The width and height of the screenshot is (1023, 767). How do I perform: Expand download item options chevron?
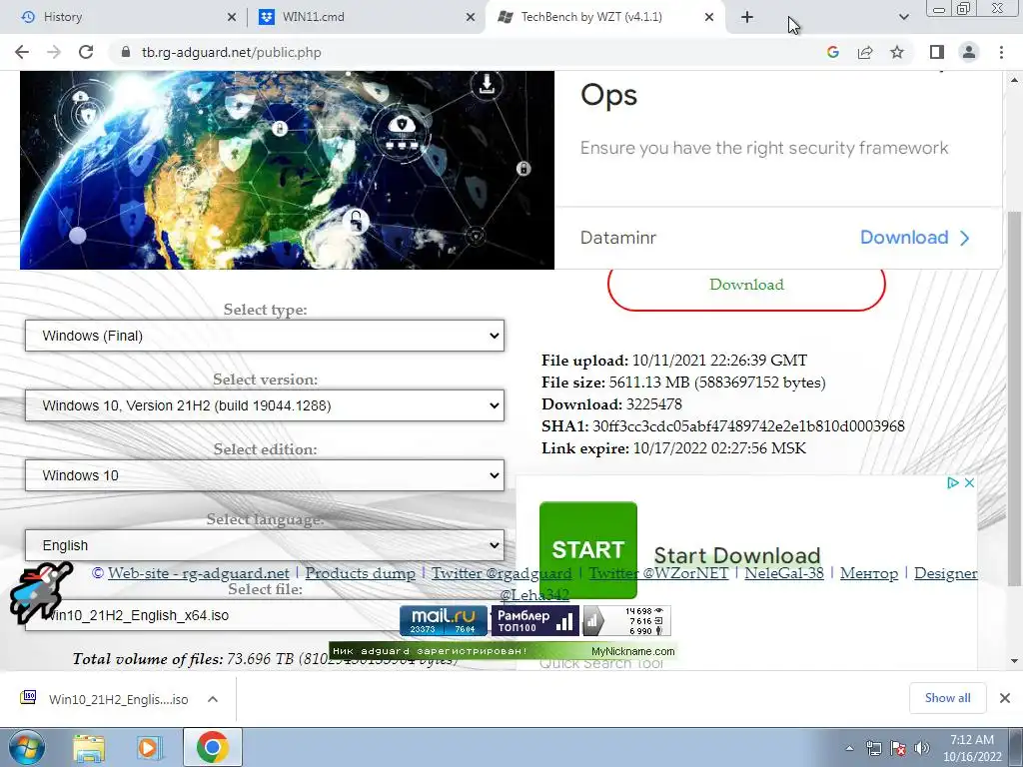(213, 699)
